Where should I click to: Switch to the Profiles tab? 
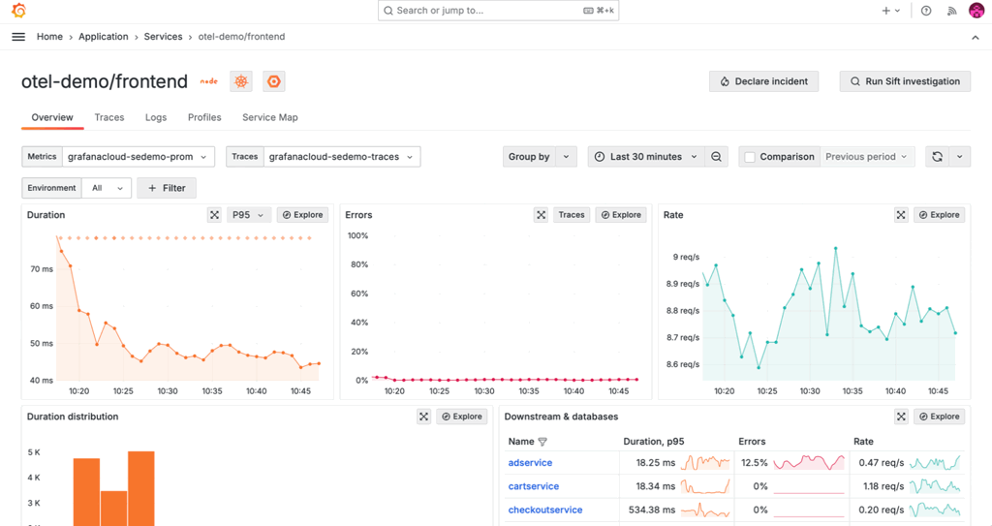pos(204,118)
